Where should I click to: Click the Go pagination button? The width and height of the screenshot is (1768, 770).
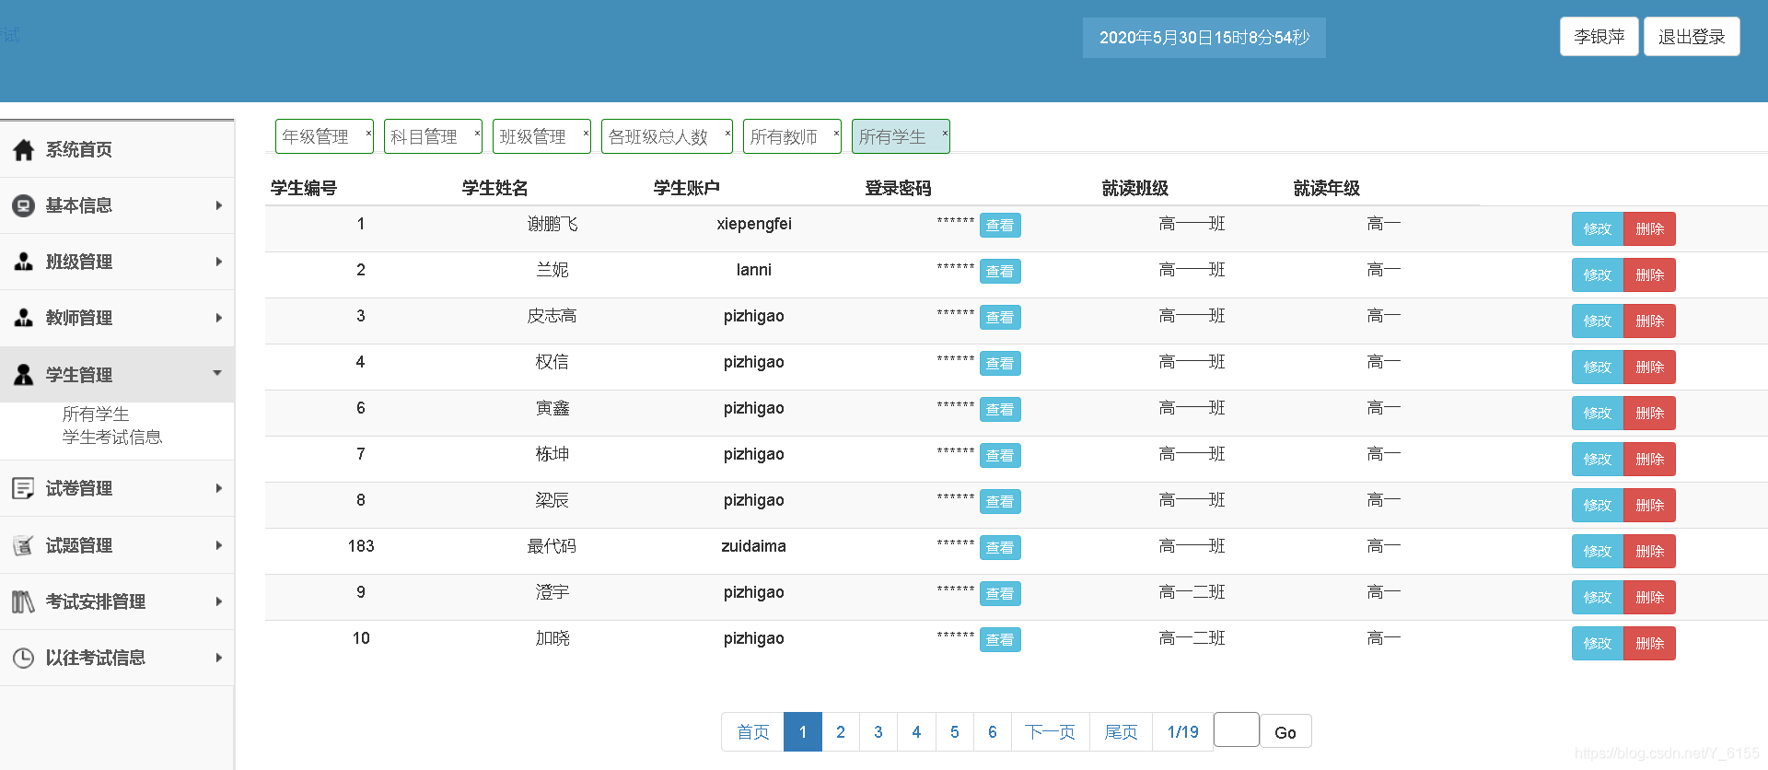[x=1285, y=732]
